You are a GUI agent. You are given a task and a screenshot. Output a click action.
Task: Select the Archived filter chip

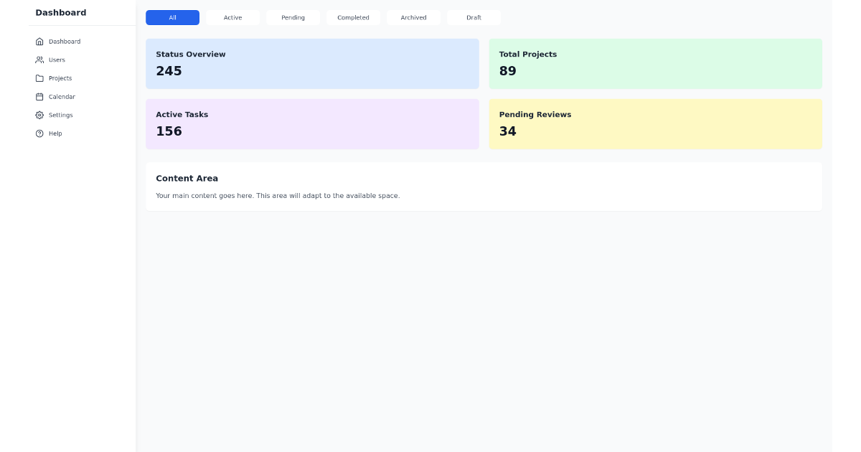413,17
